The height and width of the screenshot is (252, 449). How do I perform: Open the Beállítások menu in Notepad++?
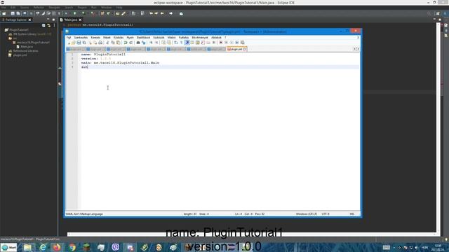pos(143,37)
